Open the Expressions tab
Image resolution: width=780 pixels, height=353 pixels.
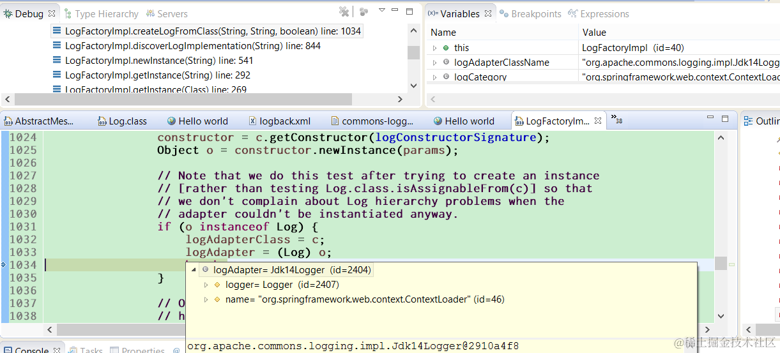pyautogui.click(x=599, y=13)
